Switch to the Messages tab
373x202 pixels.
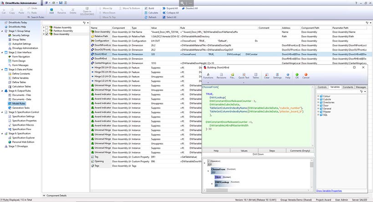tap(361, 87)
